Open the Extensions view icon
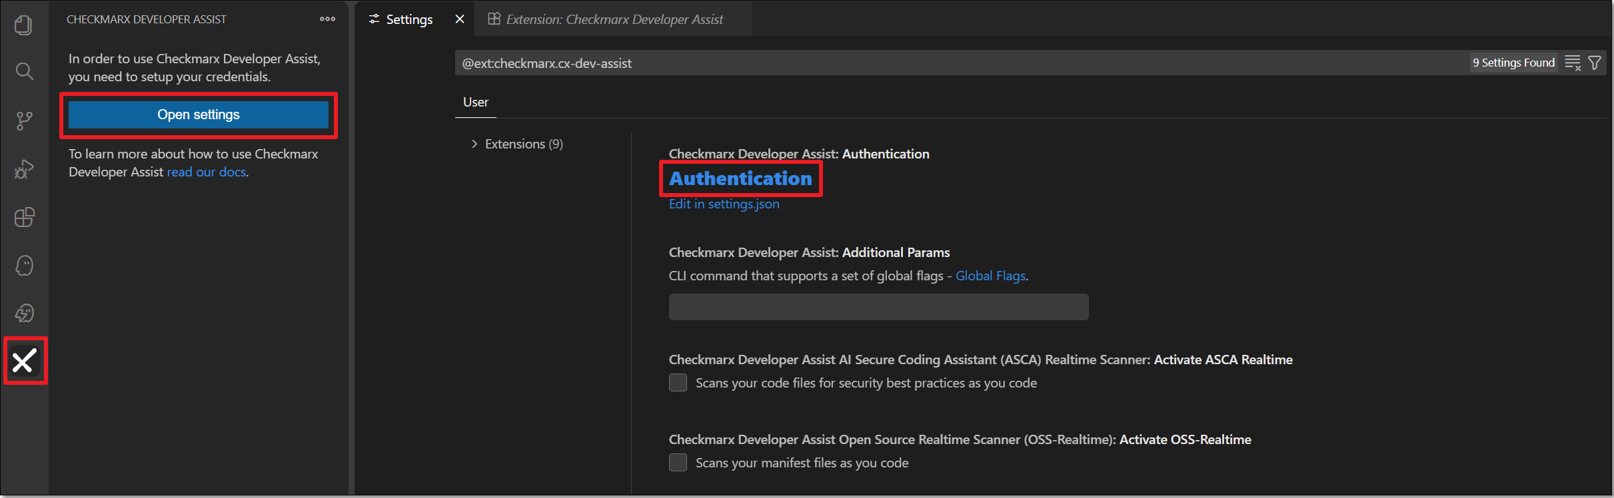Screen dimensions: 1614x498 tap(24, 218)
